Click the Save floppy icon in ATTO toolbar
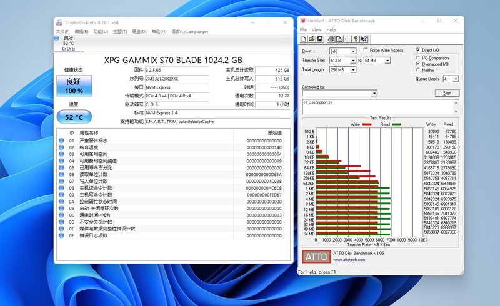Image resolution: width=500 pixels, height=306 pixels. coord(320,39)
